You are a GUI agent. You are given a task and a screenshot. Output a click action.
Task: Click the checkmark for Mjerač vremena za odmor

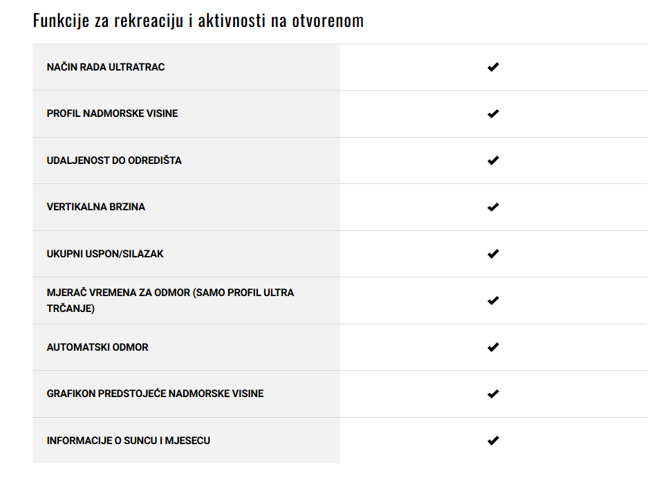click(x=493, y=300)
